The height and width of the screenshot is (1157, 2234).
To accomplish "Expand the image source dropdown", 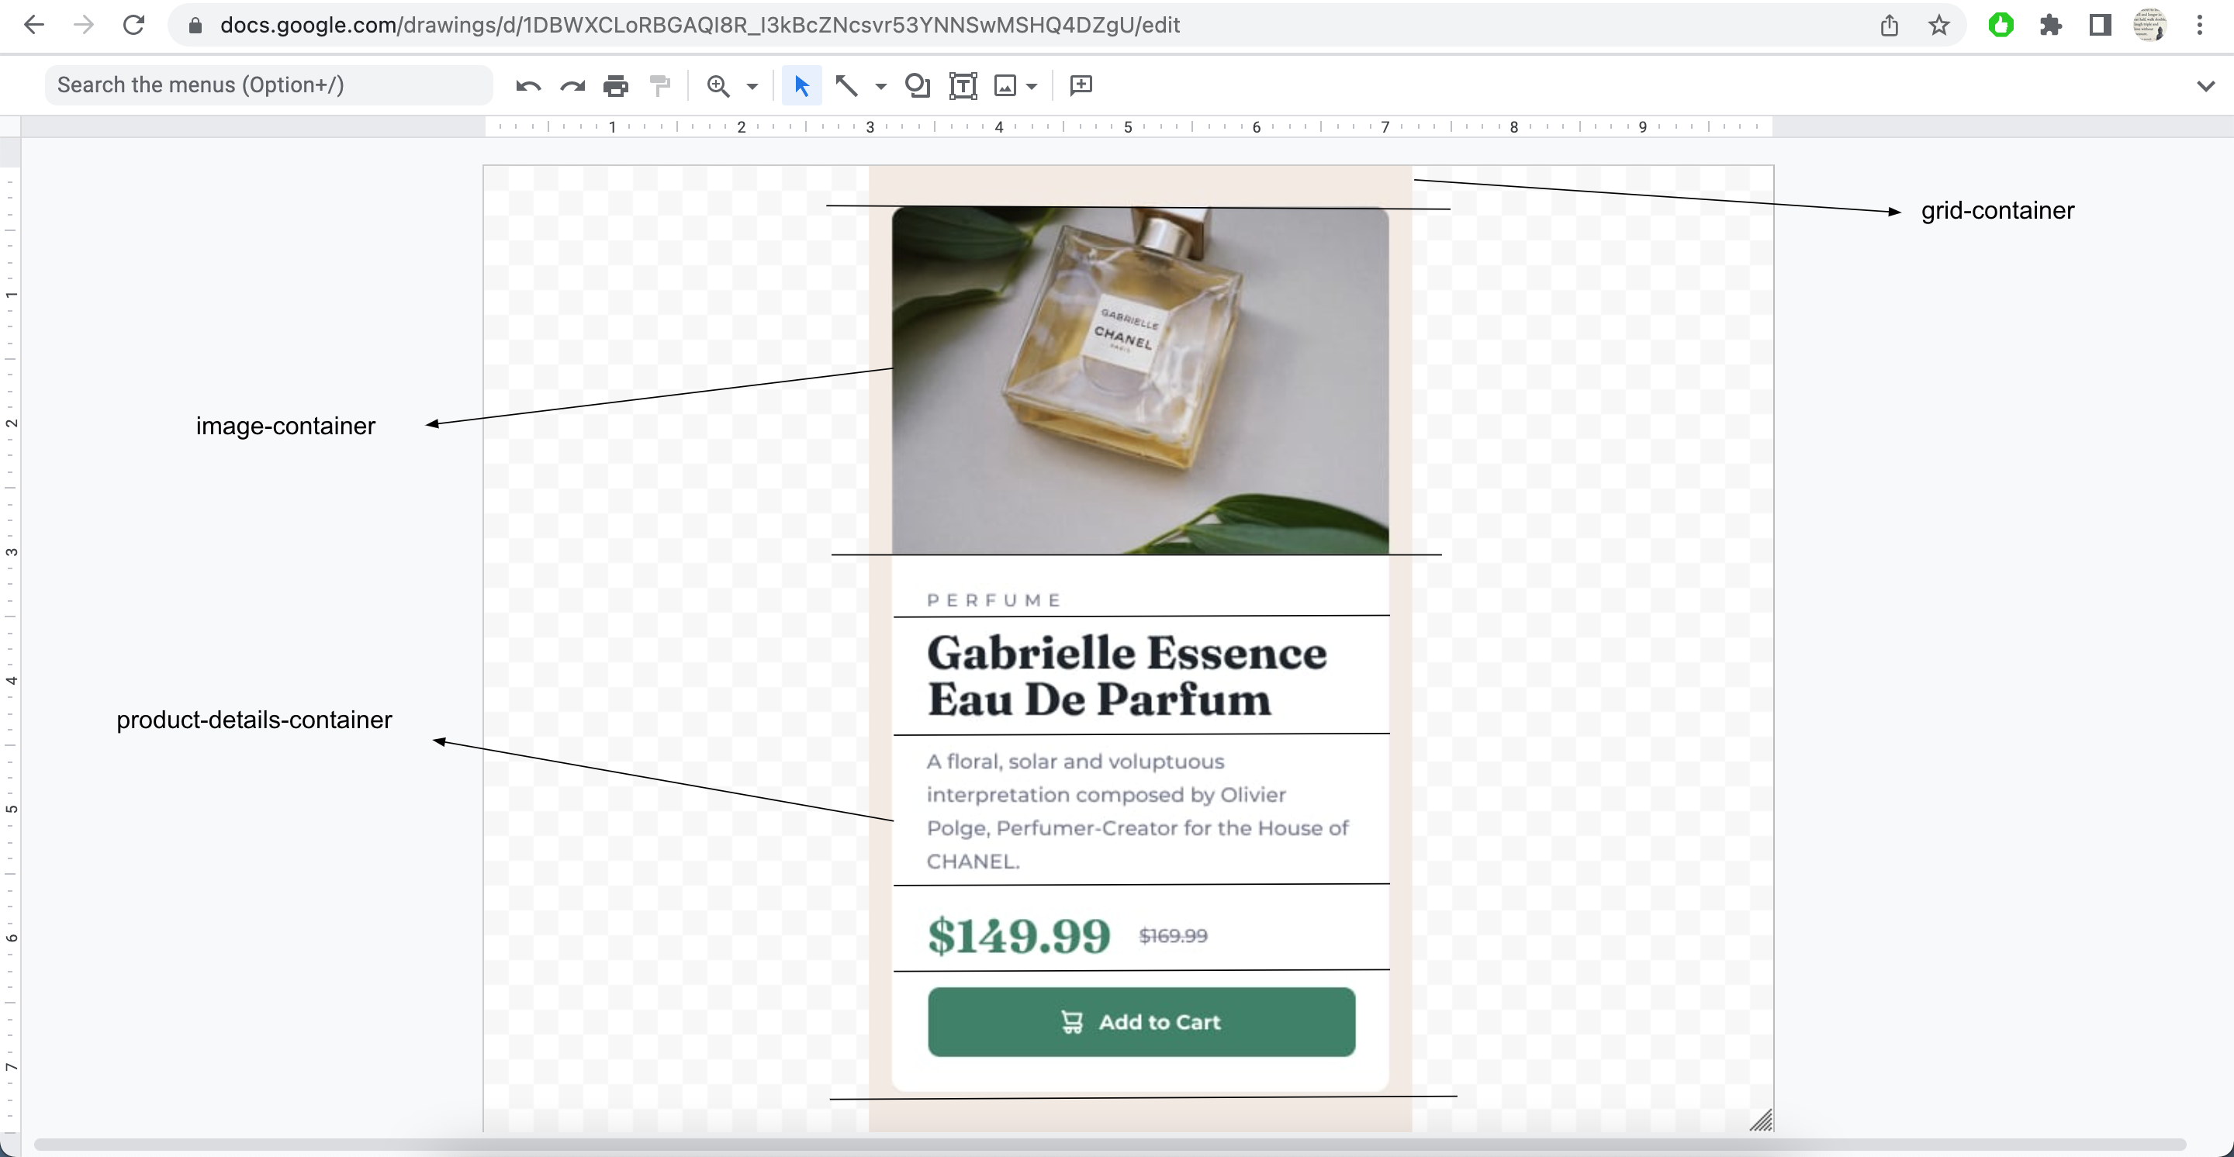I will 1031,86.
